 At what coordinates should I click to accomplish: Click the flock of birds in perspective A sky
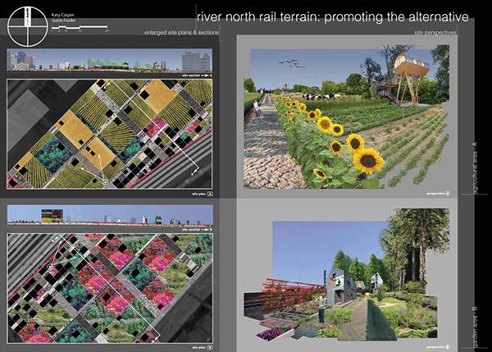(x=292, y=63)
